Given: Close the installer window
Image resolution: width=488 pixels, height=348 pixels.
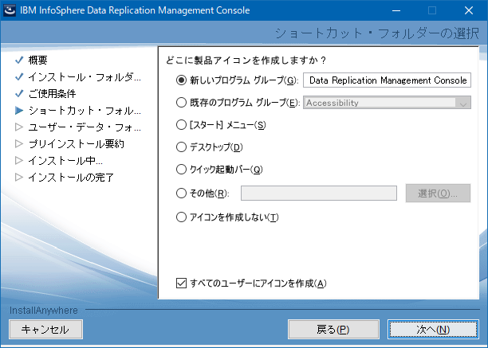Looking at the screenshot, I should tap(469, 10).
